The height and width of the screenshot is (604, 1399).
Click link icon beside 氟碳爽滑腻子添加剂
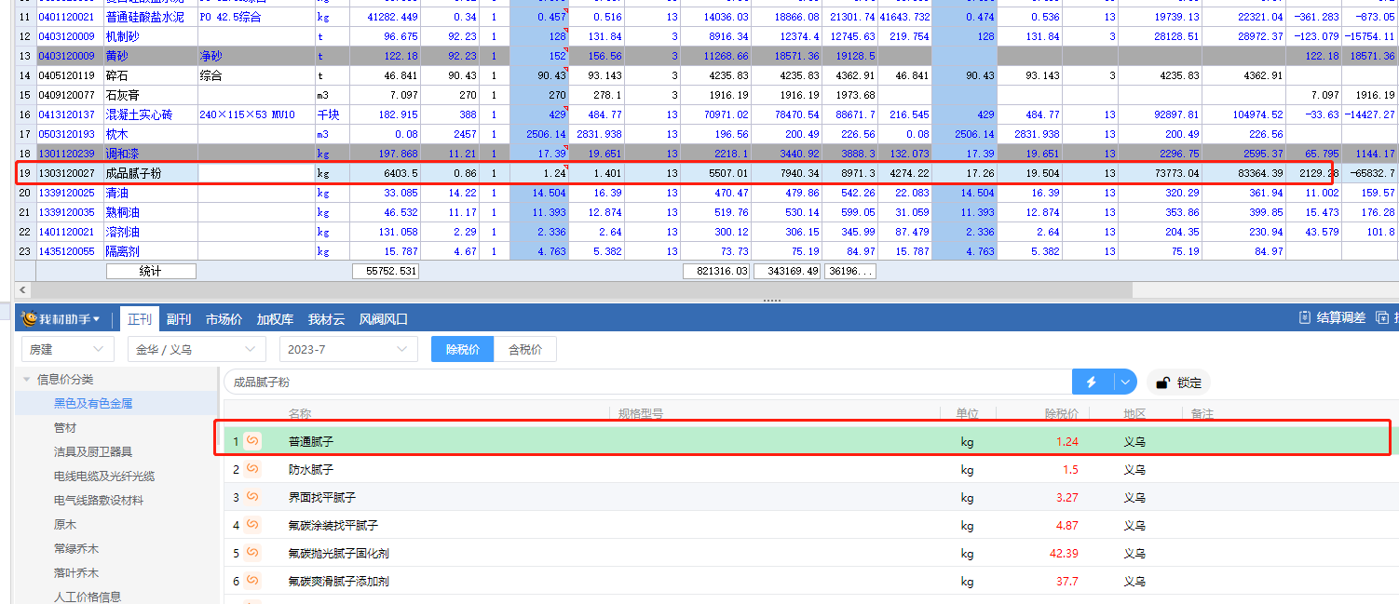click(x=252, y=581)
